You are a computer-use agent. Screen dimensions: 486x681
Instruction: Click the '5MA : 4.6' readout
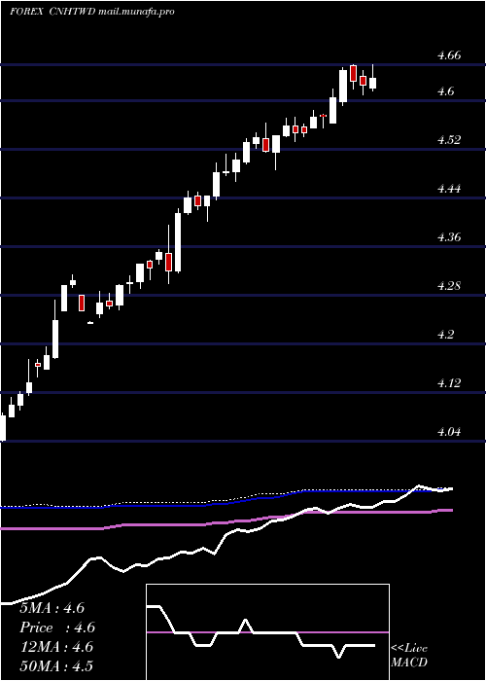[52, 608]
